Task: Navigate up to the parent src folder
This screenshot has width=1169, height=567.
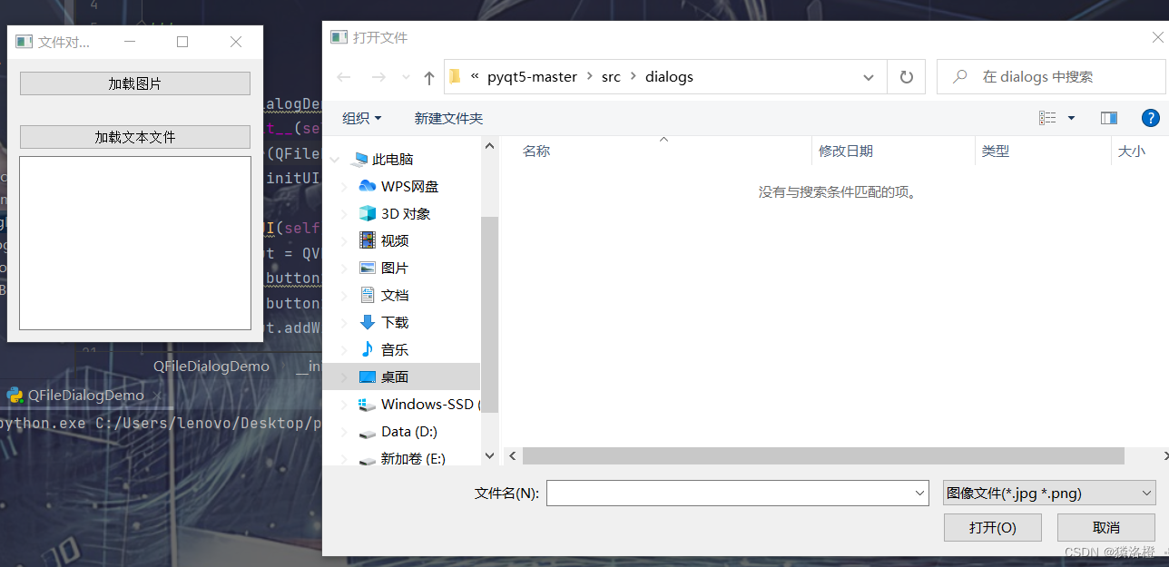Action: tap(429, 76)
